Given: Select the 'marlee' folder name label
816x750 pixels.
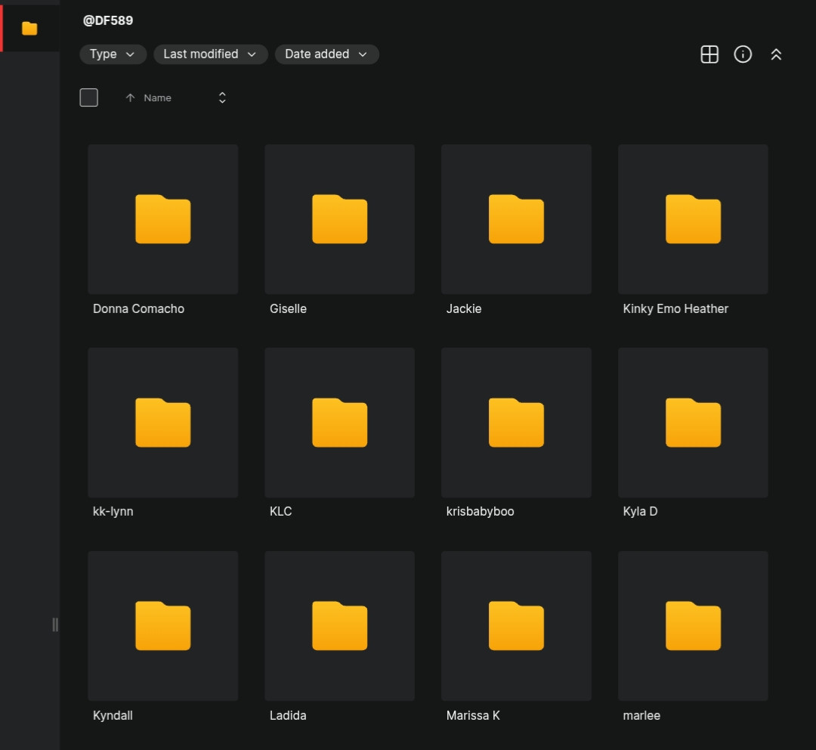Looking at the screenshot, I should coord(641,716).
